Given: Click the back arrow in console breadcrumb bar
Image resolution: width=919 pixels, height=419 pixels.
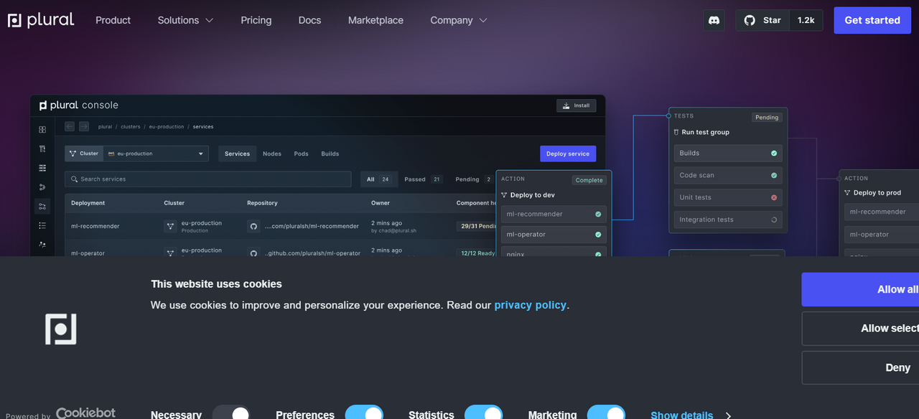Looking at the screenshot, I should (70, 126).
